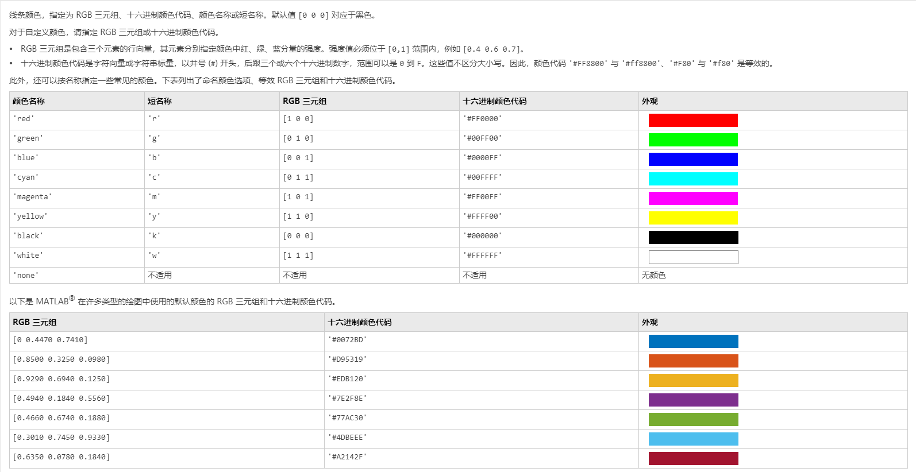Click the #0072BD blue swatch

693,341
